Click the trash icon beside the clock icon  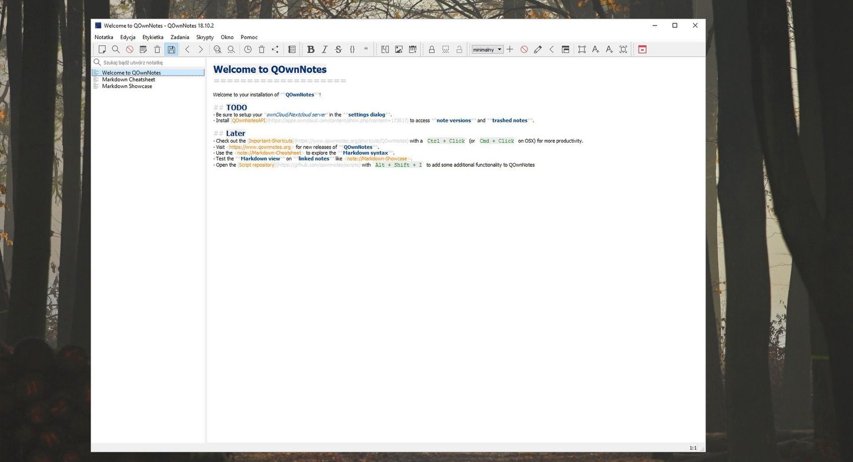click(x=262, y=50)
